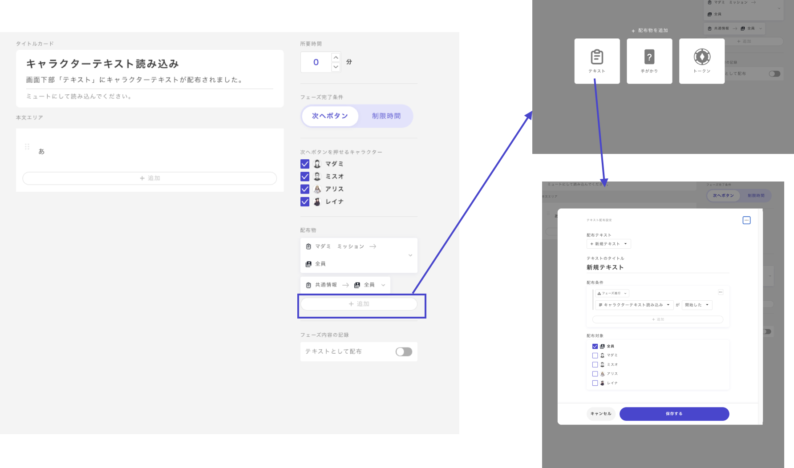The image size is (794, 468).
Task: Increase required time with up stepper arrow
Action: click(336, 57)
